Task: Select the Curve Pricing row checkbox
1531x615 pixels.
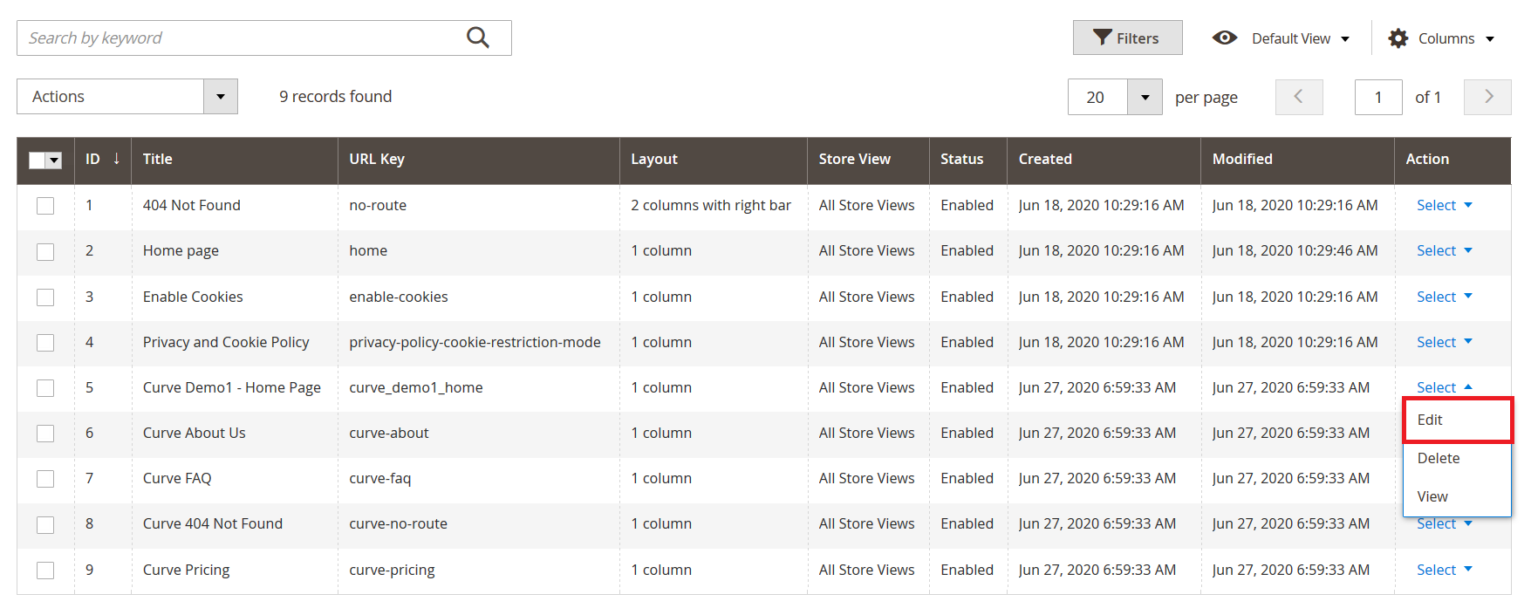Action: click(x=45, y=571)
